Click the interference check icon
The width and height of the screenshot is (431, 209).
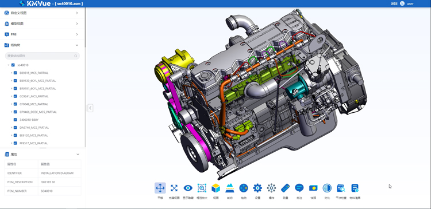click(341, 188)
